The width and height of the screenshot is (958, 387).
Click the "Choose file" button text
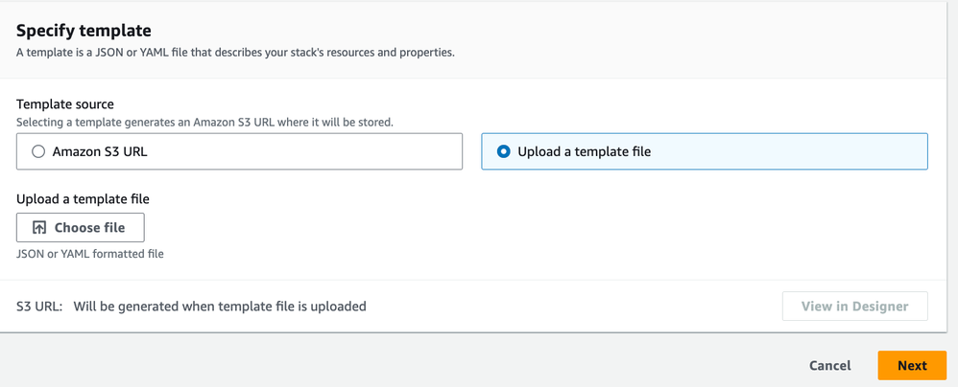[x=89, y=228]
